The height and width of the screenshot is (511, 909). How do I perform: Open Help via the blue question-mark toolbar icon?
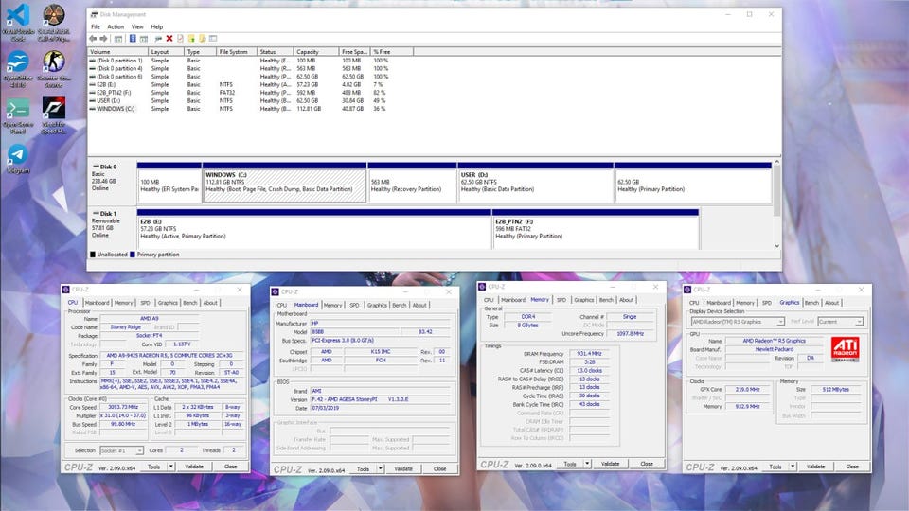click(x=133, y=39)
